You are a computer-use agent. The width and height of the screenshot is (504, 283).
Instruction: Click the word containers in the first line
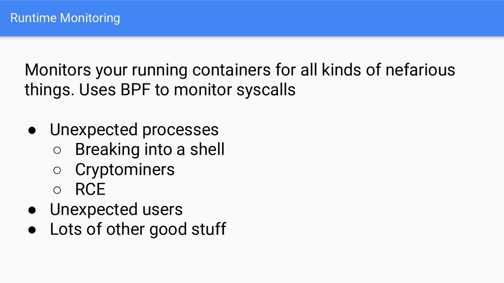(x=231, y=70)
